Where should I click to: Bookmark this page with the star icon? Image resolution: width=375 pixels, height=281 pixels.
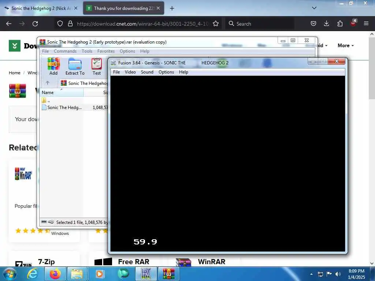pos(216,23)
